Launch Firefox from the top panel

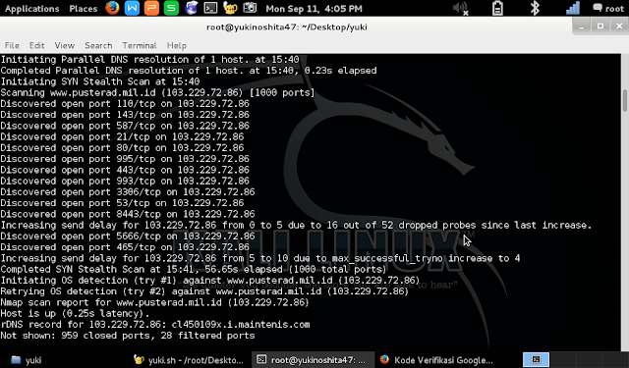pyautogui.click(x=112, y=8)
